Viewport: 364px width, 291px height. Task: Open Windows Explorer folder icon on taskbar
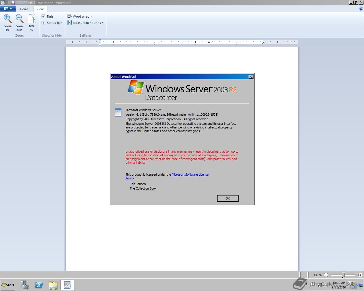[53, 285]
